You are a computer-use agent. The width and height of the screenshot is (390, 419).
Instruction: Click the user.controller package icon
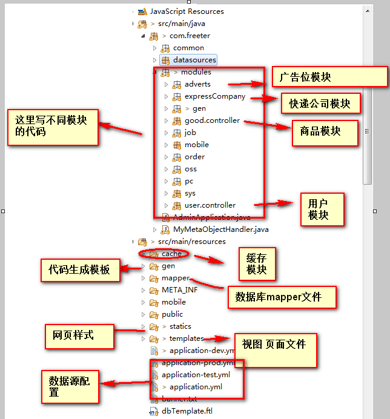coord(177,206)
